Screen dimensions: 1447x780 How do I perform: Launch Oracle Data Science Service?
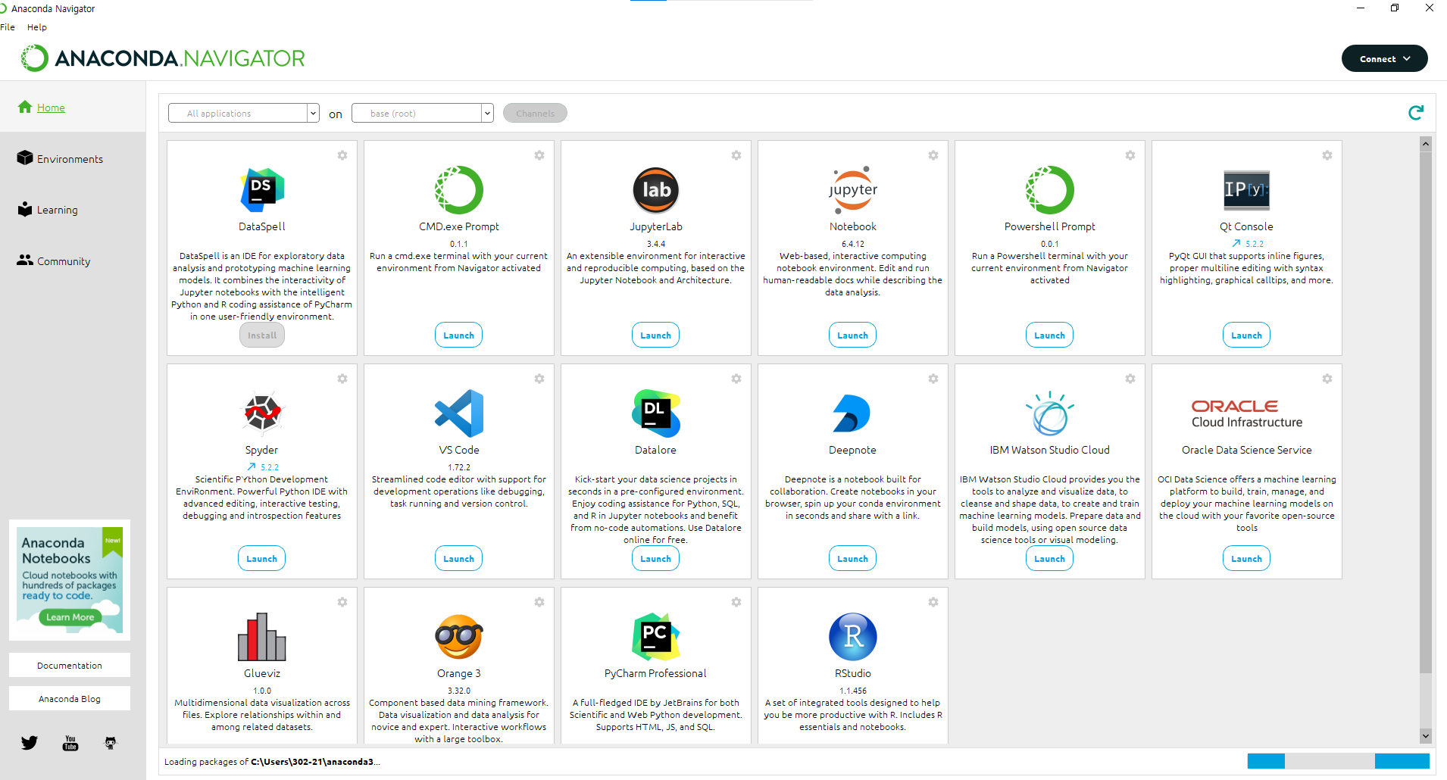coord(1247,558)
